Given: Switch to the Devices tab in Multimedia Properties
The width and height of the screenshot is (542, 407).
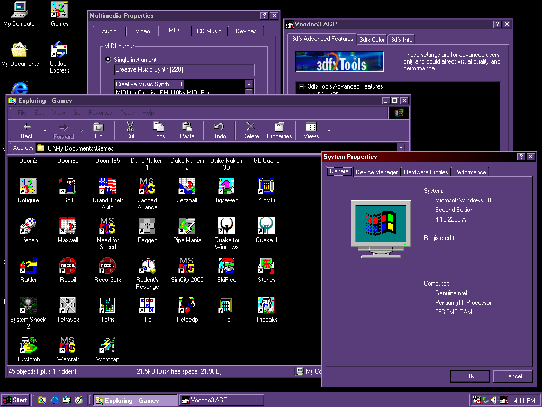Looking at the screenshot, I should click(246, 31).
